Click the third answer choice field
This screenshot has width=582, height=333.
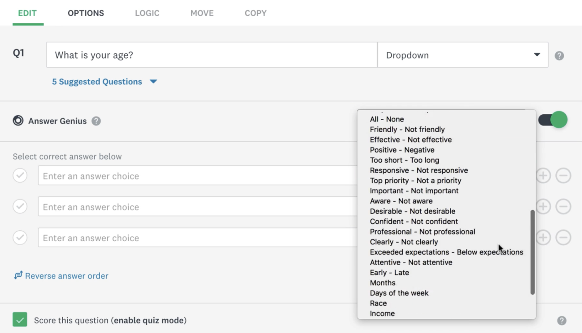(198, 237)
